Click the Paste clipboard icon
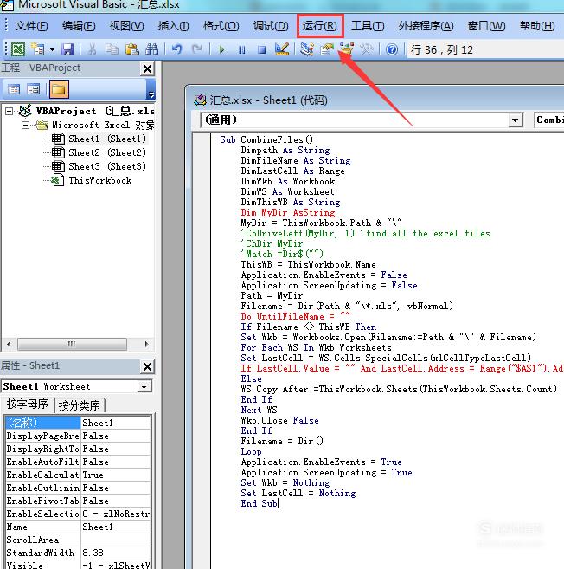 pyautogui.click(x=132, y=49)
